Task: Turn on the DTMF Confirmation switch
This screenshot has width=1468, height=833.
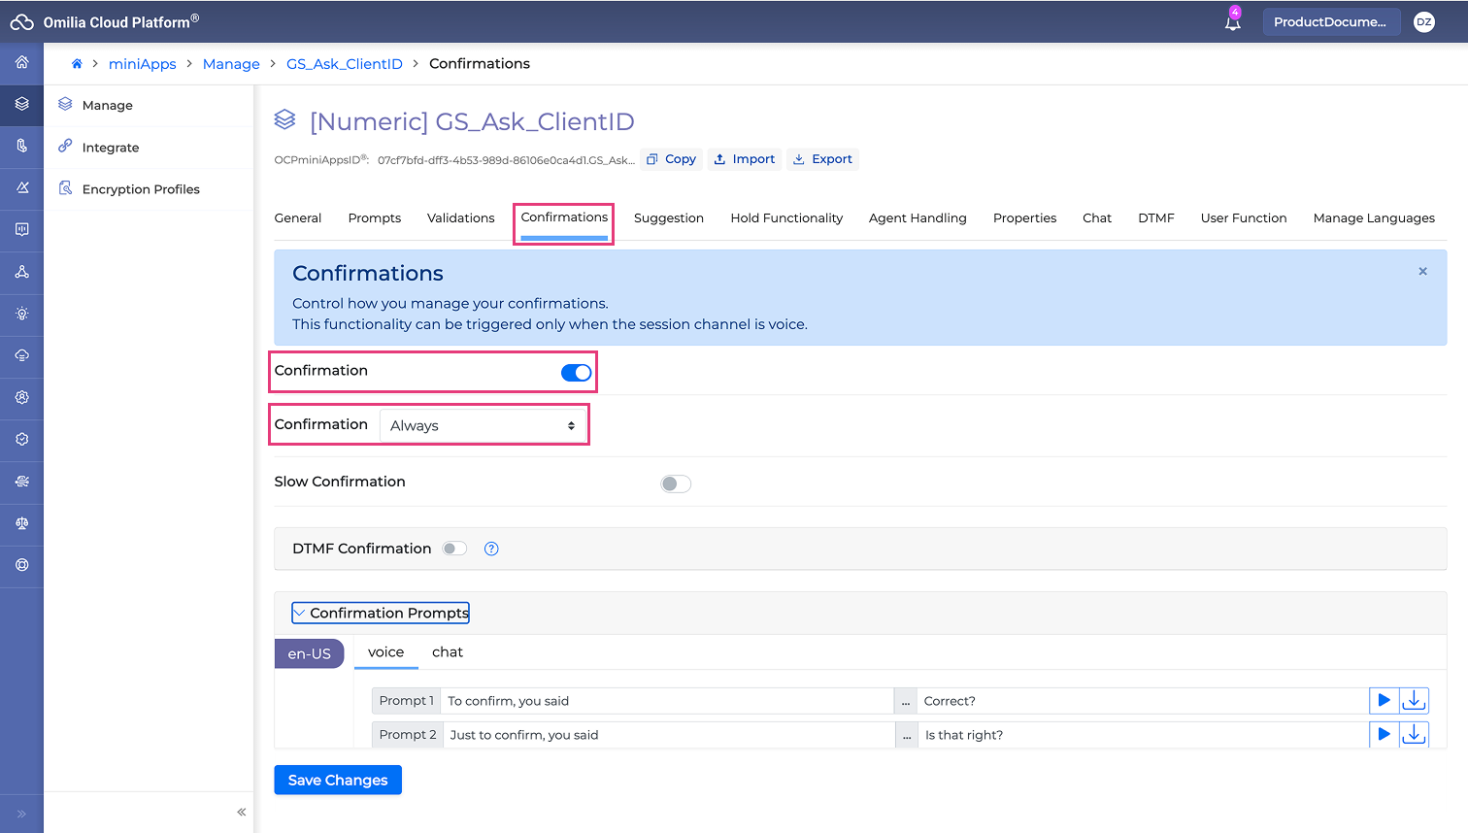Action: point(454,549)
